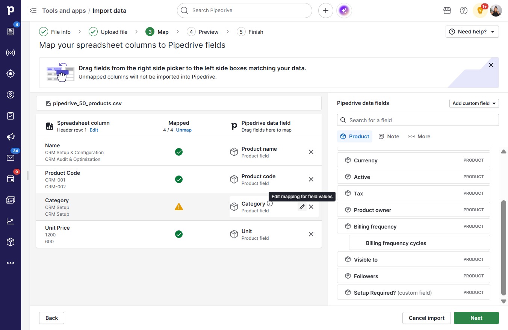Click the header row Edit link
This screenshot has height=330, width=508.
[x=94, y=130]
